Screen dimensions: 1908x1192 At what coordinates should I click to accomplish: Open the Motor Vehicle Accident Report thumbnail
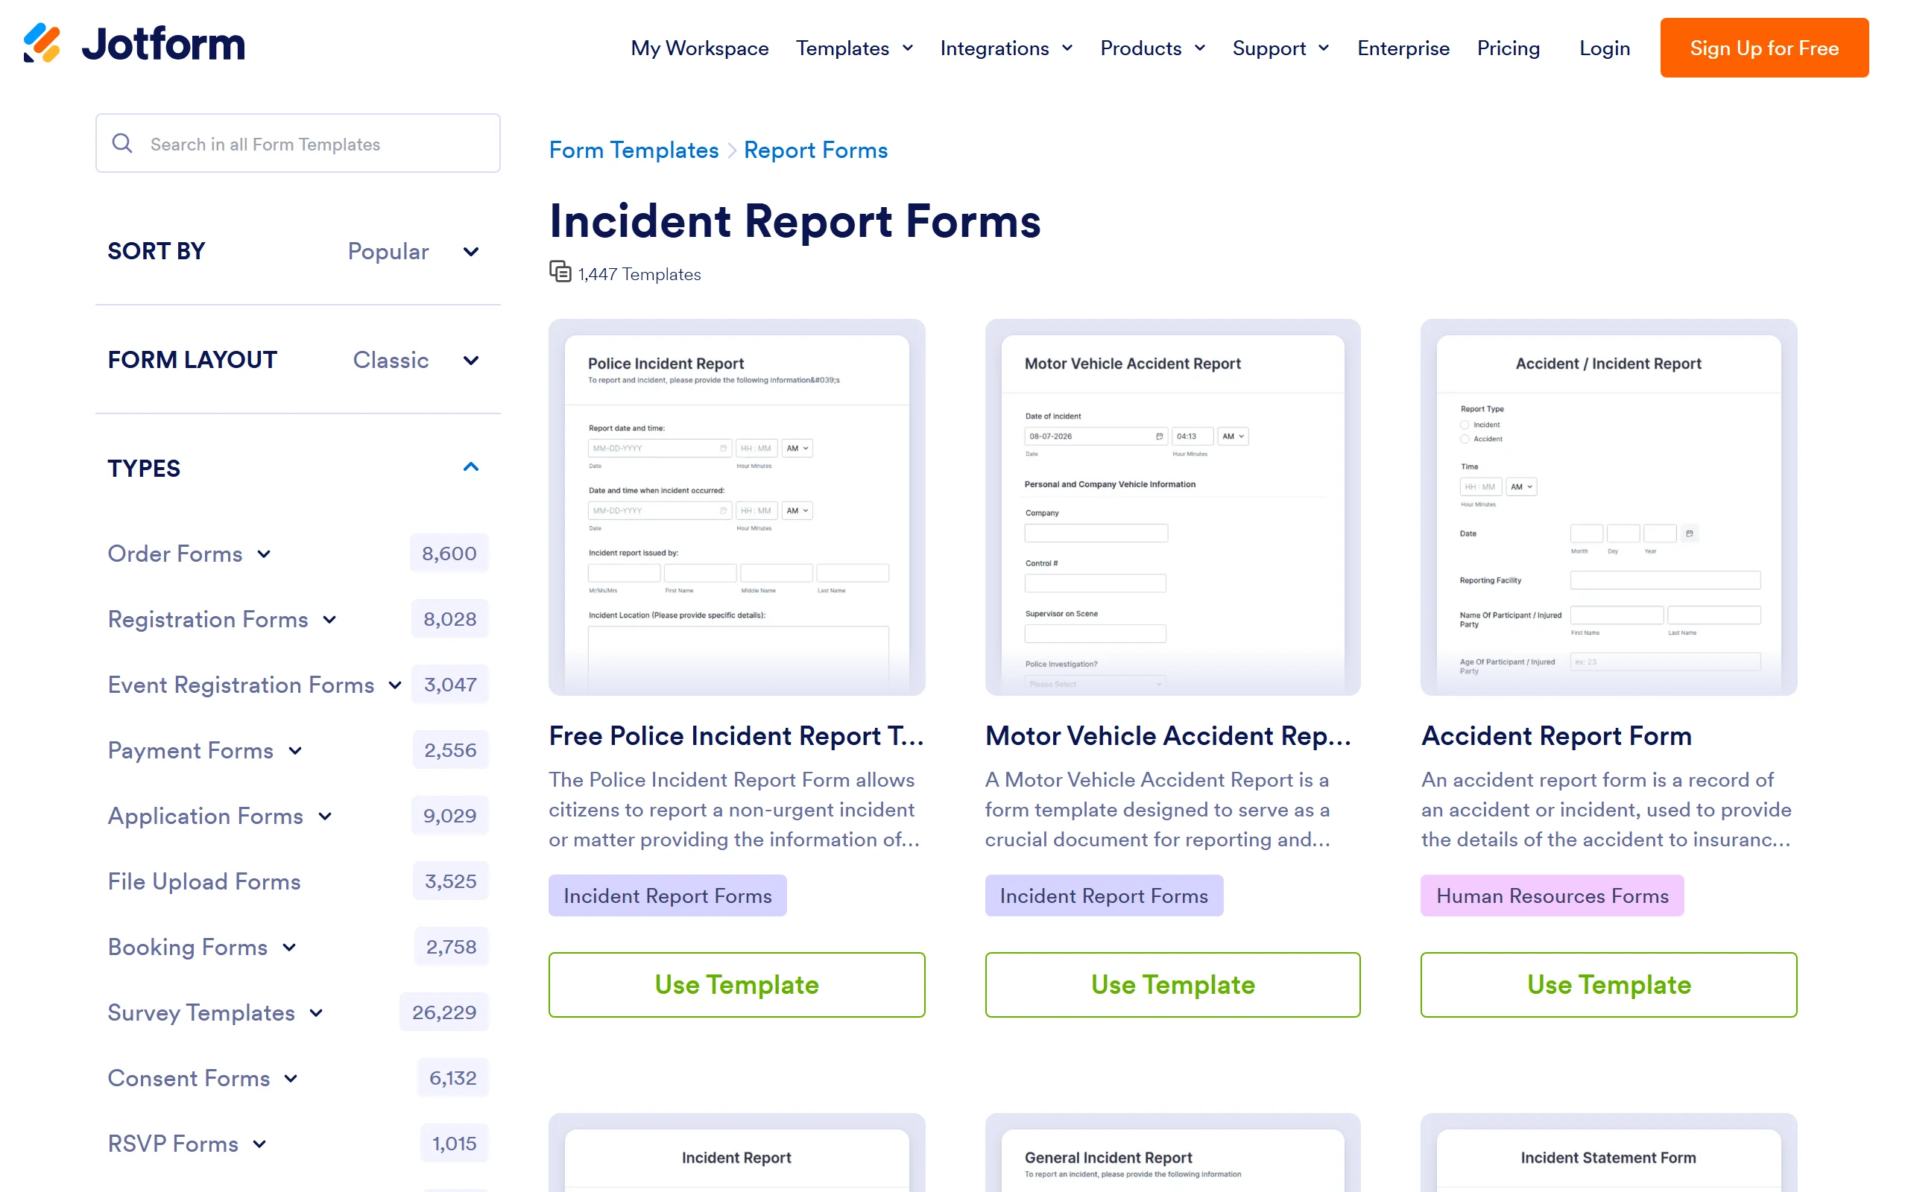1172,507
